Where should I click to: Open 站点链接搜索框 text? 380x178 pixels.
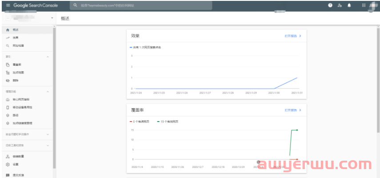(23, 123)
